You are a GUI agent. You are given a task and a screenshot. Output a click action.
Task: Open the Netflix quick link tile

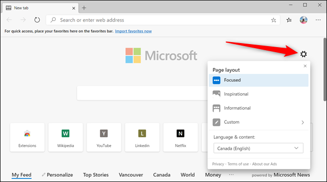[x=181, y=137]
